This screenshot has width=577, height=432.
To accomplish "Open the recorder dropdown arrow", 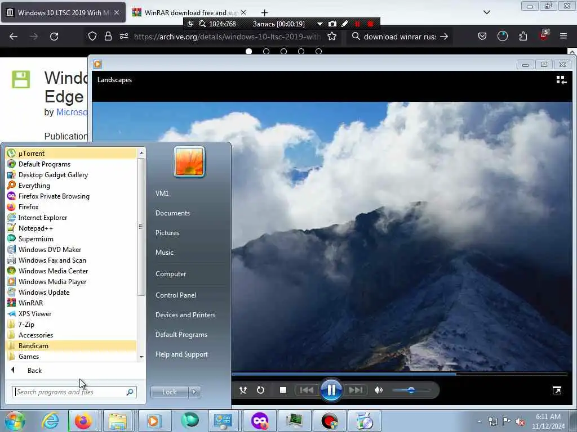I will tap(320, 24).
